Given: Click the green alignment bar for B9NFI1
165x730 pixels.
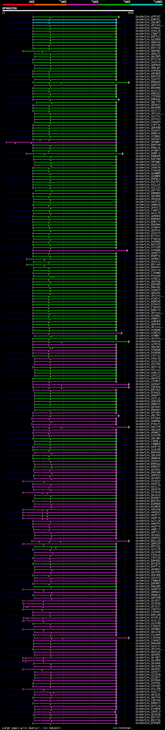Looking at the screenshot, I should click(75, 154).
